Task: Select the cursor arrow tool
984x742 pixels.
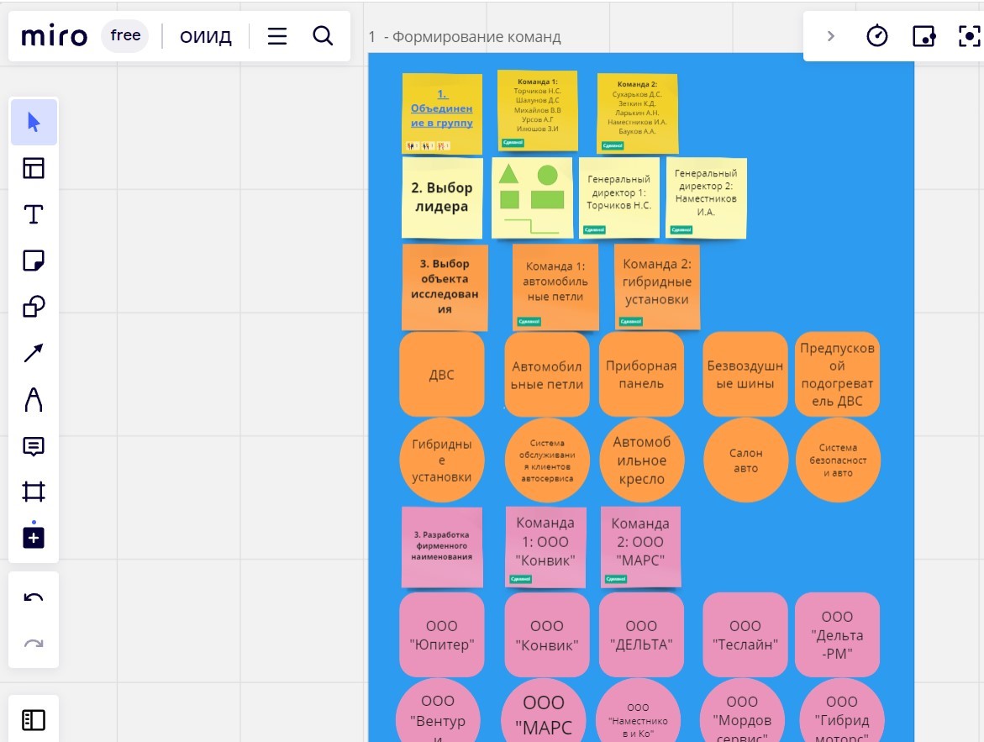Action: [34, 123]
